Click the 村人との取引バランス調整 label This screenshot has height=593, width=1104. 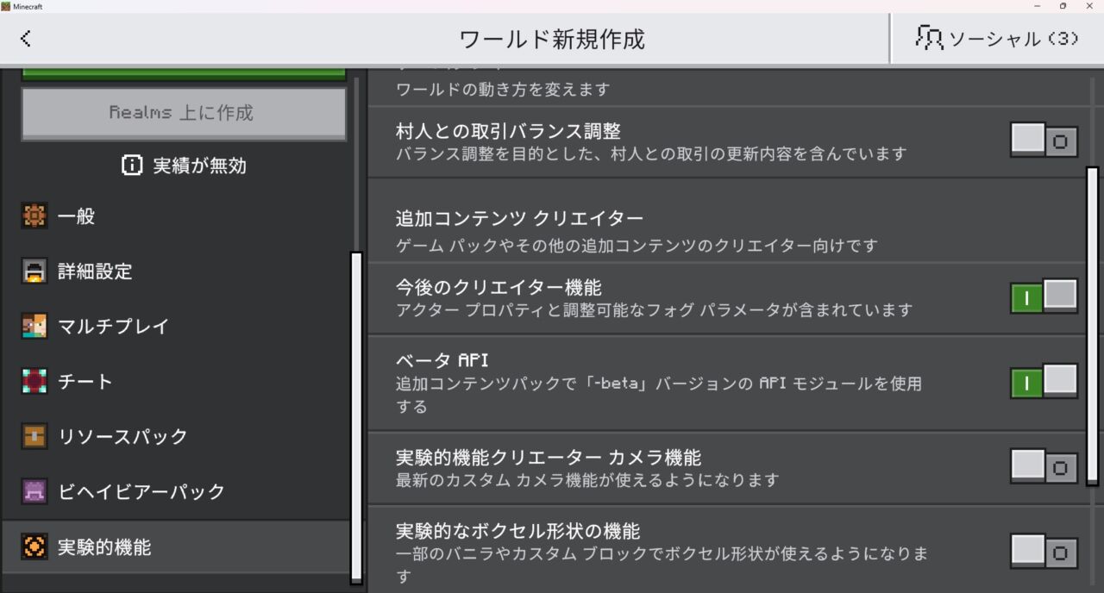click(508, 131)
